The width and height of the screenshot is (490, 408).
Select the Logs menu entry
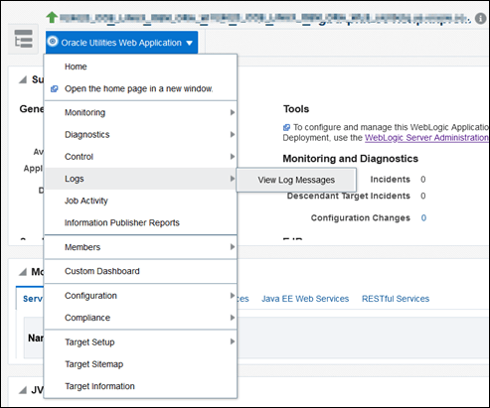pos(140,179)
